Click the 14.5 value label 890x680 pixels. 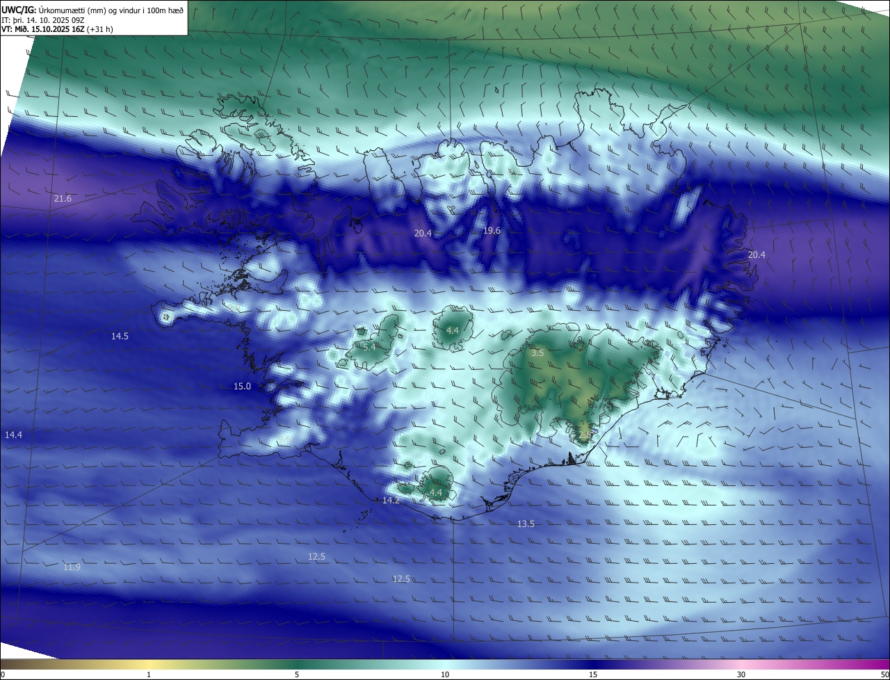click(120, 336)
